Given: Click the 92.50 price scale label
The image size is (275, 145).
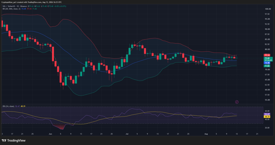Looking at the screenshot, I should coord(267,24).
